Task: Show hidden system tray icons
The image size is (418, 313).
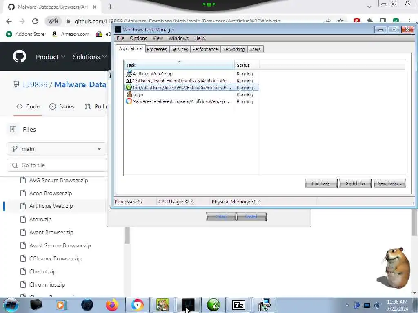Action: coord(347,306)
